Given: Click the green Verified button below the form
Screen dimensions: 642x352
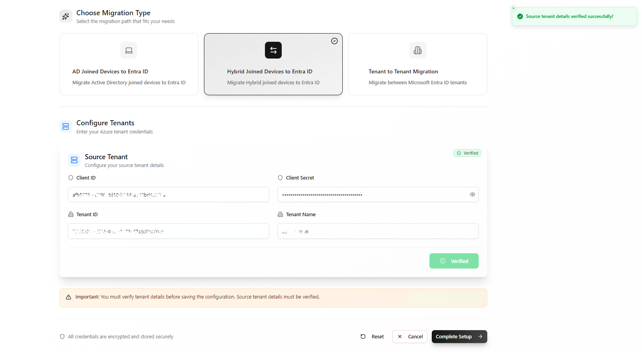Looking at the screenshot, I should pos(454,261).
